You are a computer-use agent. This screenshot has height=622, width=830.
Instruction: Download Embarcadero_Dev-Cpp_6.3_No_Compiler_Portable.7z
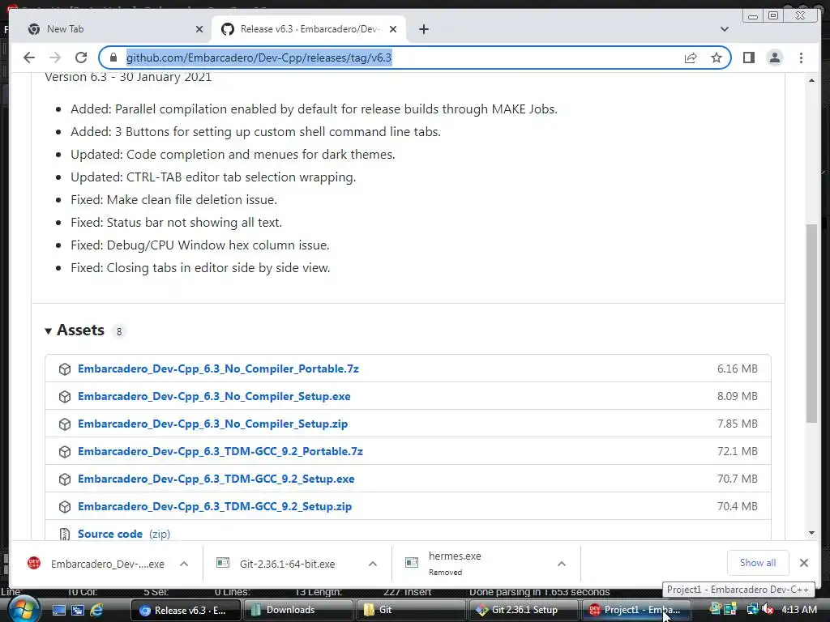(x=218, y=369)
